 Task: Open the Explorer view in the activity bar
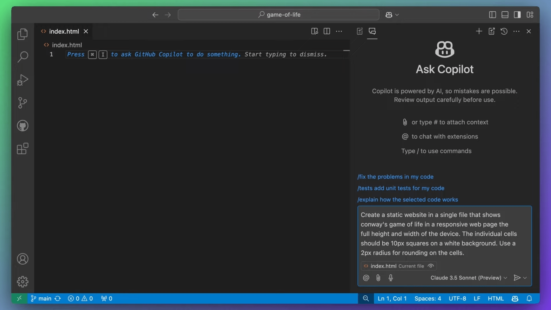pyautogui.click(x=23, y=34)
